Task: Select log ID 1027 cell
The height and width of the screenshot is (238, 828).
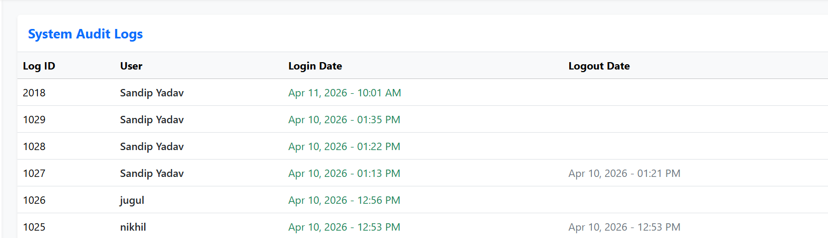Action: (34, 174)
